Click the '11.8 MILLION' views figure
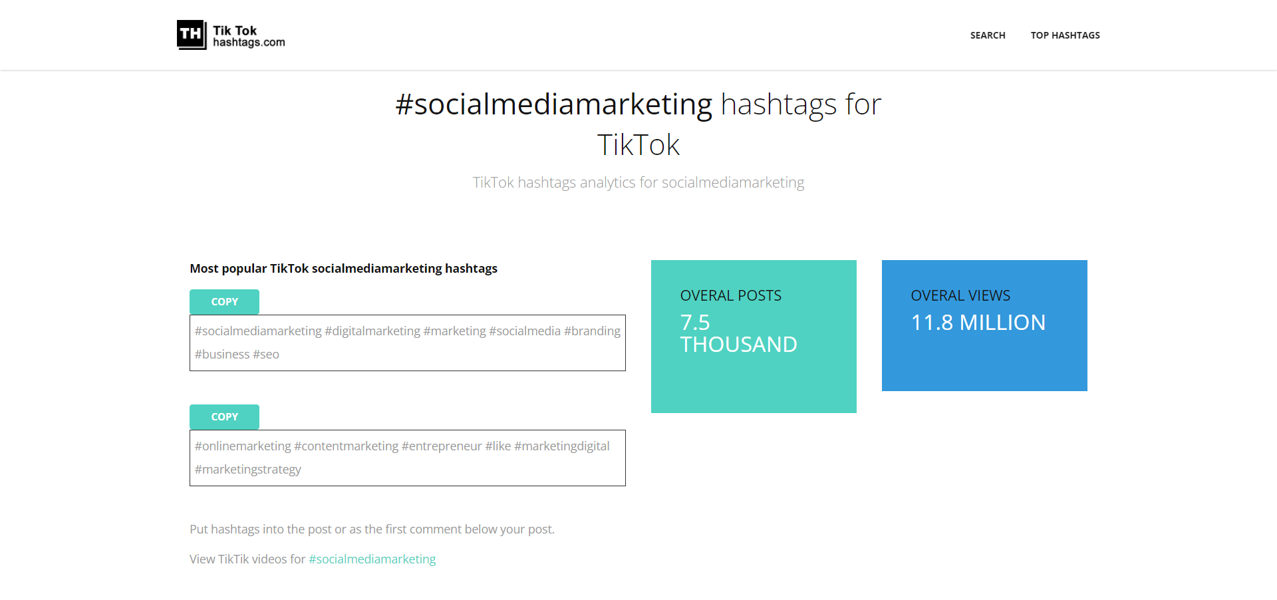1277x600 pixels. click(978, 323)
